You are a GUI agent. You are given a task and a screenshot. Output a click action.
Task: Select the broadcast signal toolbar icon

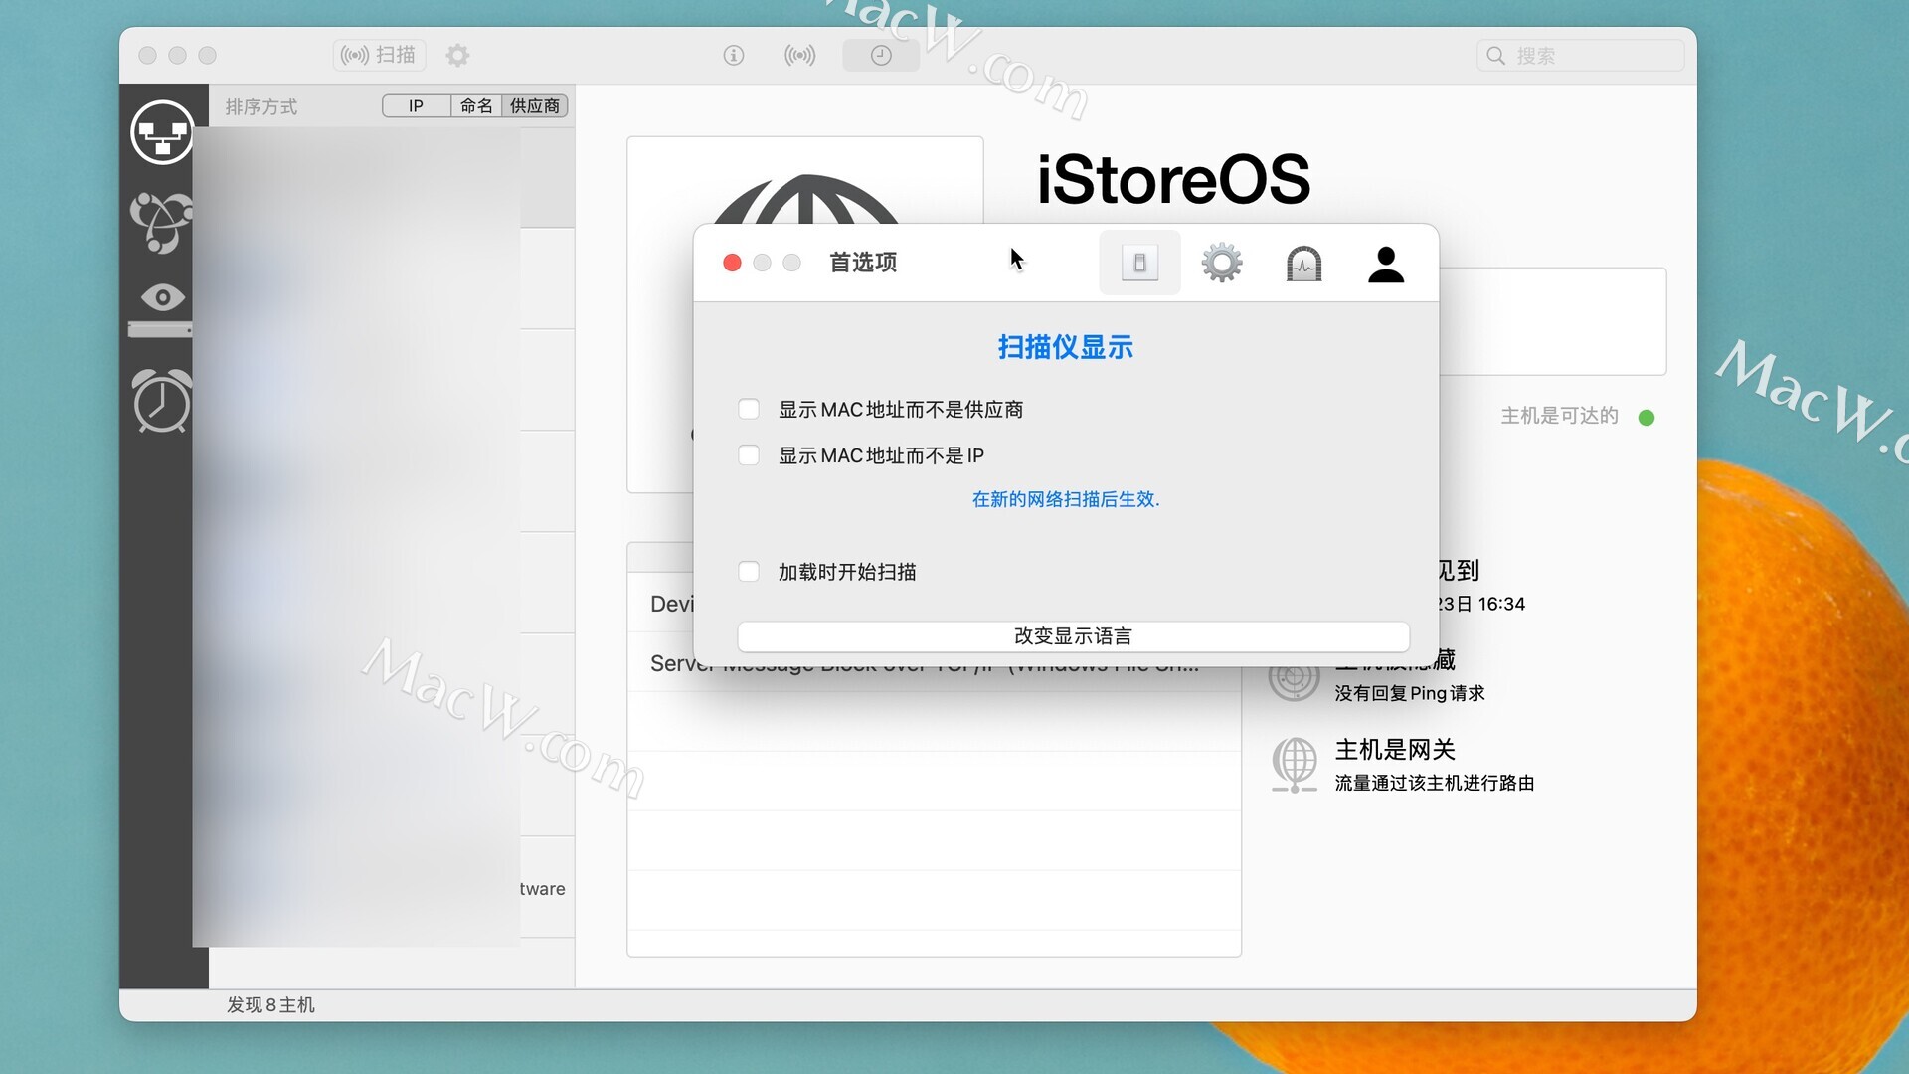tap(800, 55)
